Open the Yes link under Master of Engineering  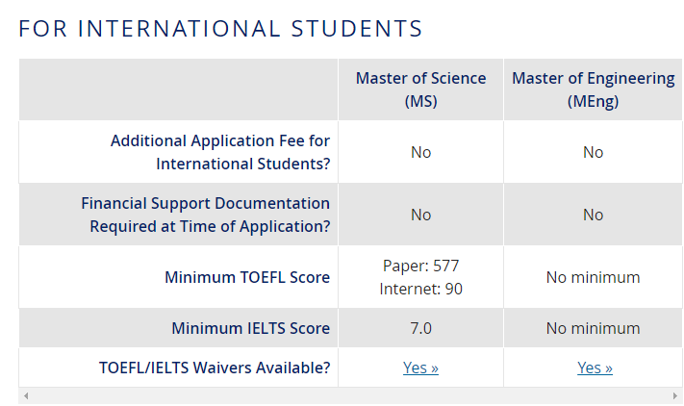[595, 368]
